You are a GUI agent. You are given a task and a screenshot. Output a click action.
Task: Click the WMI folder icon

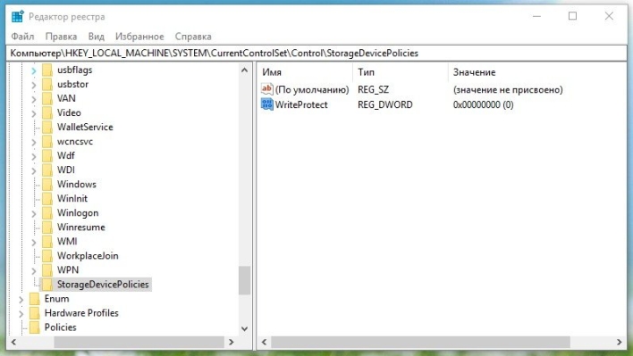click(47, 241)
